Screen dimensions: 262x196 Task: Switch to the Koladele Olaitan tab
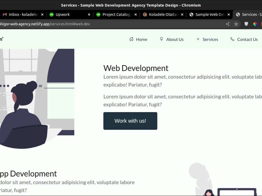163,14
